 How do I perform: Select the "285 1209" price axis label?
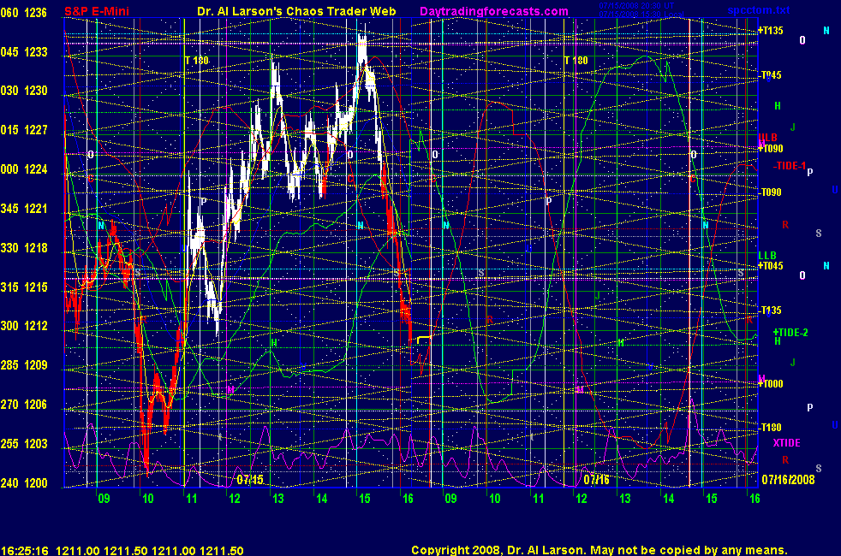24,365
